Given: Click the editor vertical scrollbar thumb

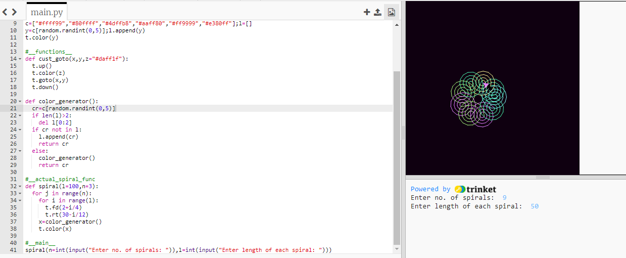Looking at the screenshot, I should coord(396,157).
